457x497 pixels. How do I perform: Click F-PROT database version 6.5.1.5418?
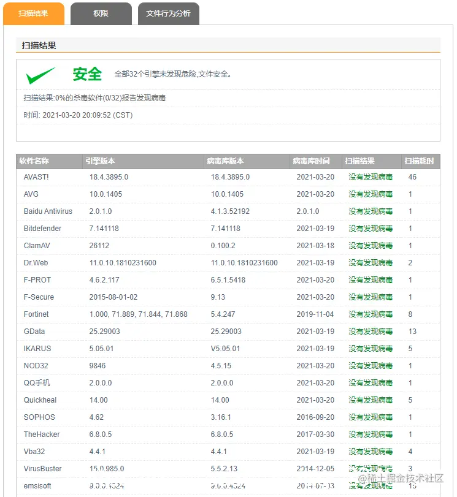point(228,280)
